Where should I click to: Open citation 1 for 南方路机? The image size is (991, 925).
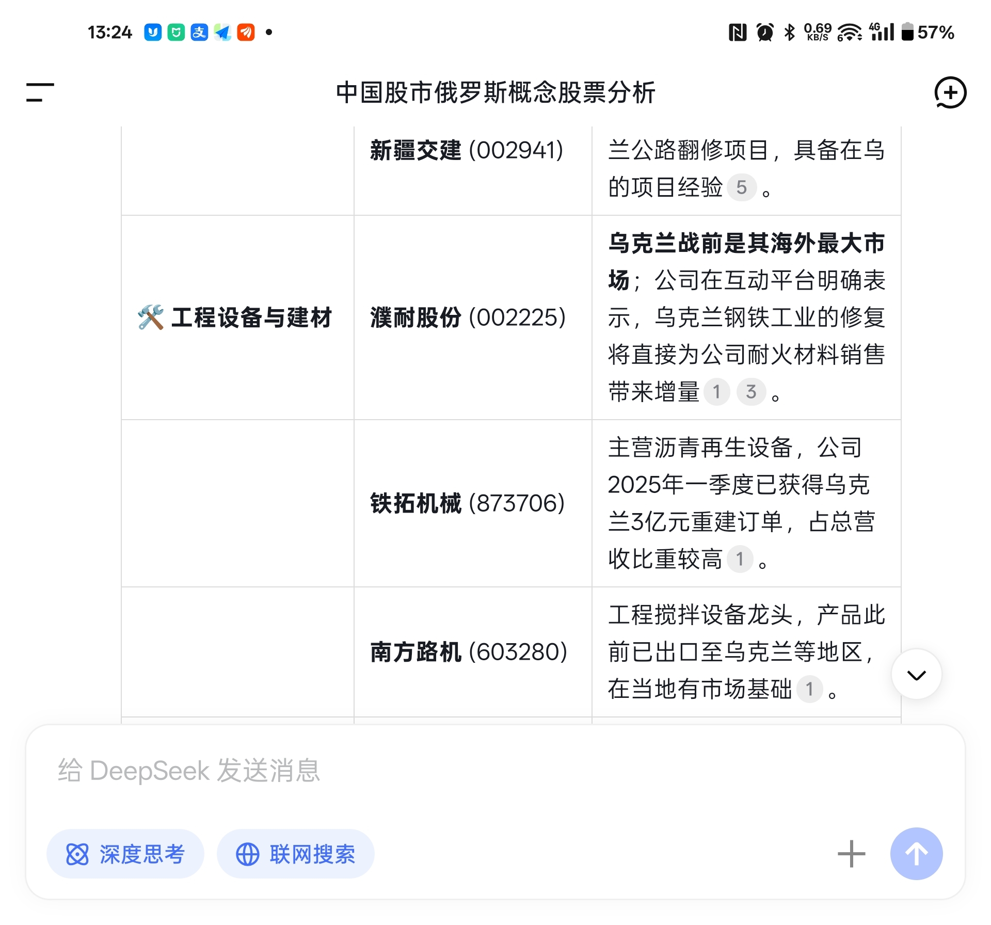[809, 689]
